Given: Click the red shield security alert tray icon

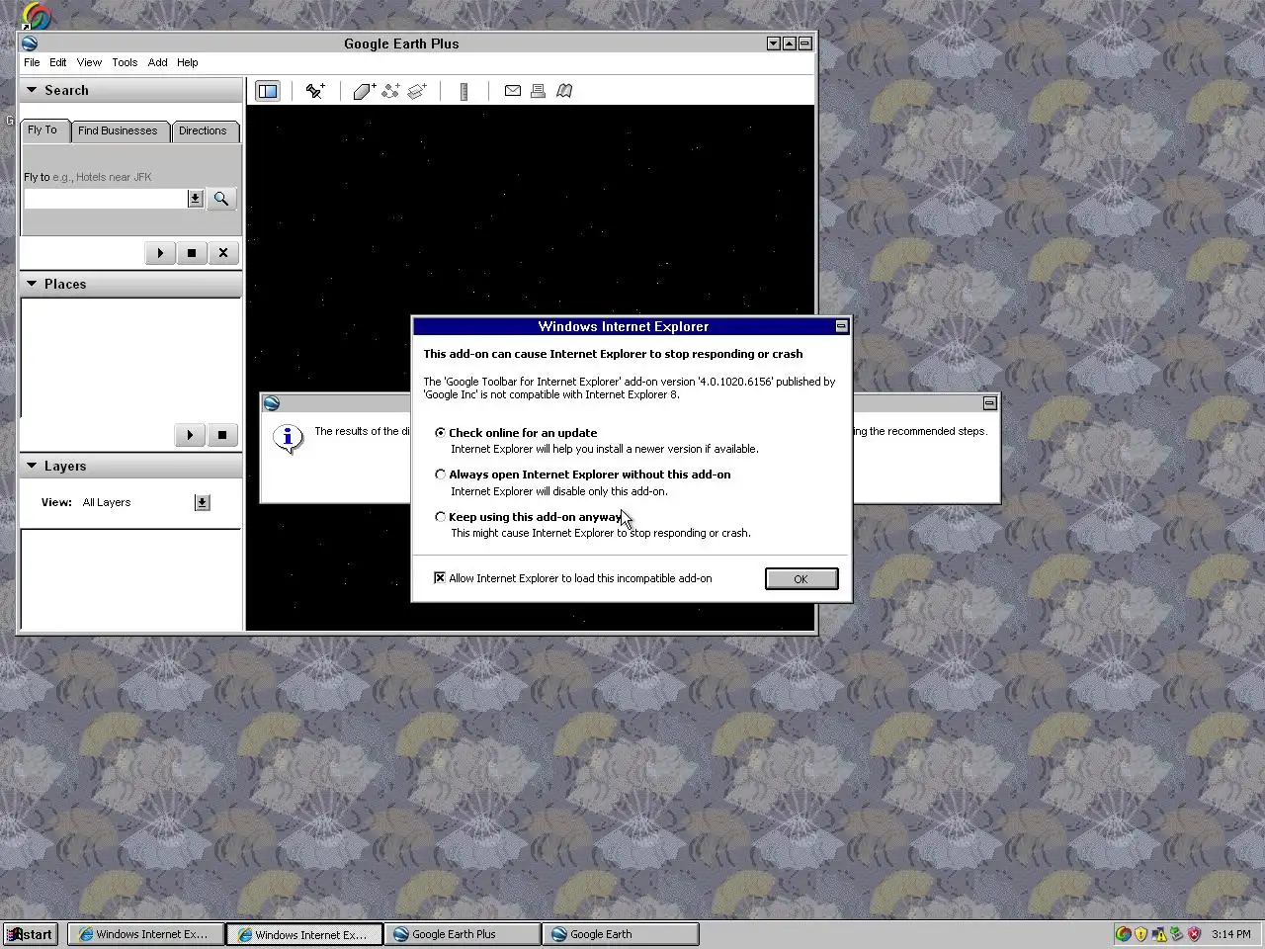Looking at the screenshot, I should tap(1194, 934).
